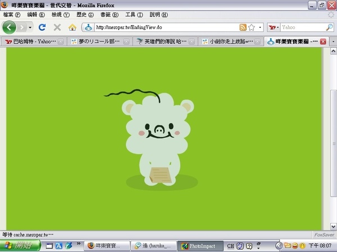The height and width of the screenshot is (252, 337).
Task: Click the site identity icon in address bar
Action: tap(88, 27)
